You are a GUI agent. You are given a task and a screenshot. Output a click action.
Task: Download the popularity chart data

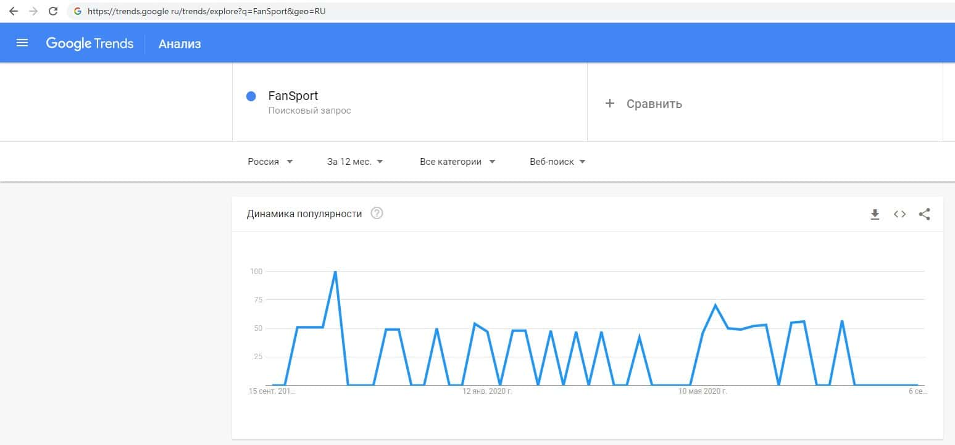(875, 214)
